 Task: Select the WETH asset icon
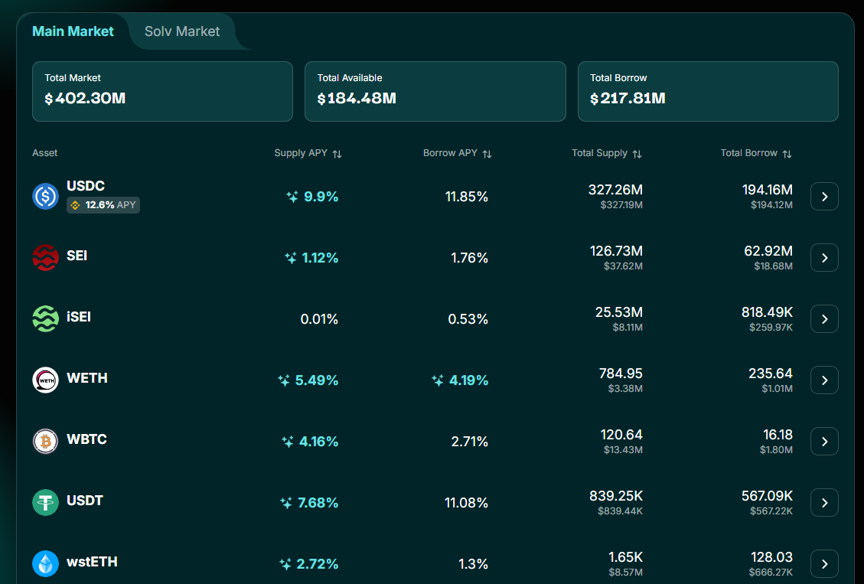point(45,380)
